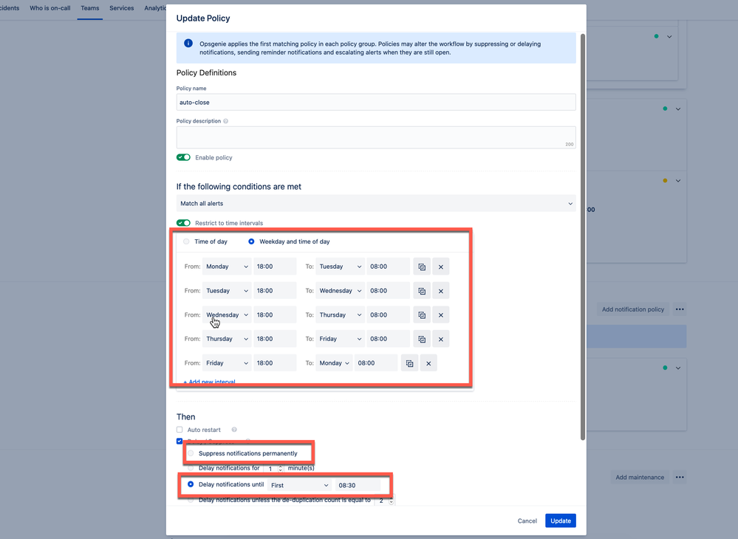Open To day dropdown showing Friday

coord(340,339)
